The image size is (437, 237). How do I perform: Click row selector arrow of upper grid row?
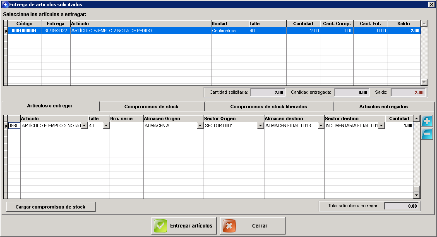(x=6, y=31)
